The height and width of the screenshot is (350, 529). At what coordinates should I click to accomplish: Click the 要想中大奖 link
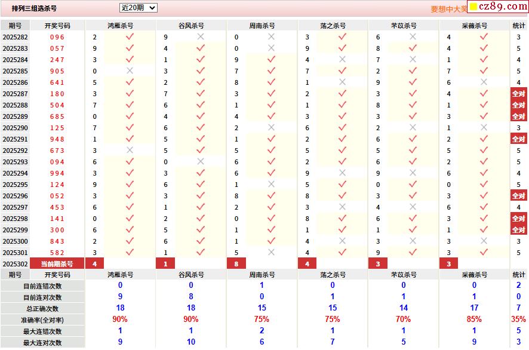(449, 9)
